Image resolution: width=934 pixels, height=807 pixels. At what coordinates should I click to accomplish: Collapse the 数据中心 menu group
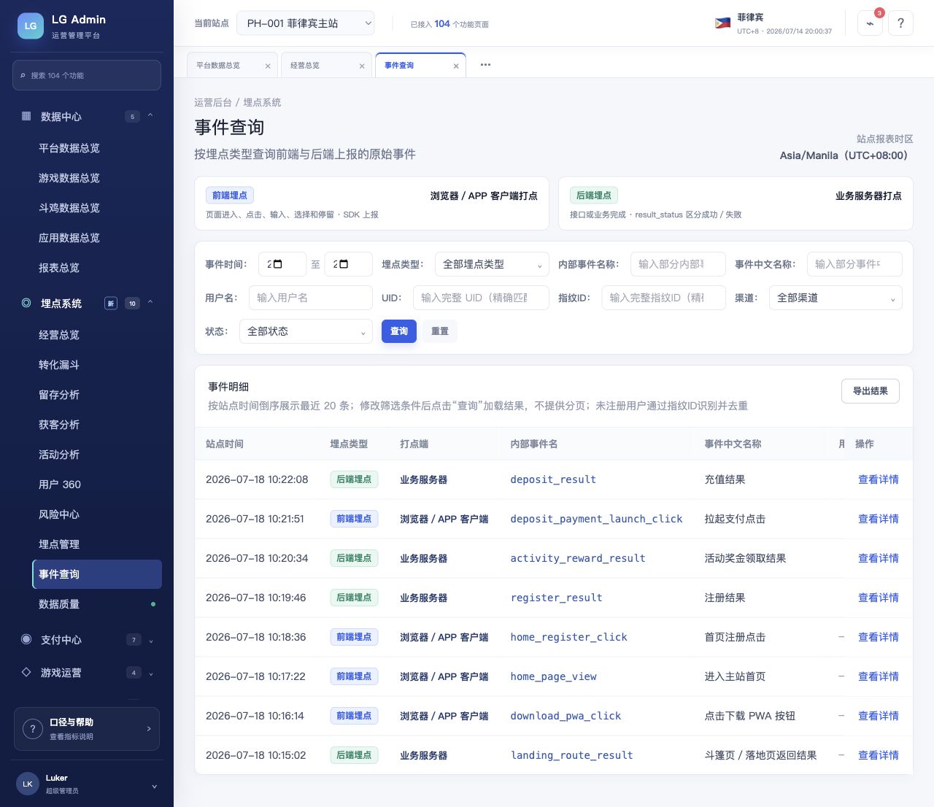pos(150,116)
